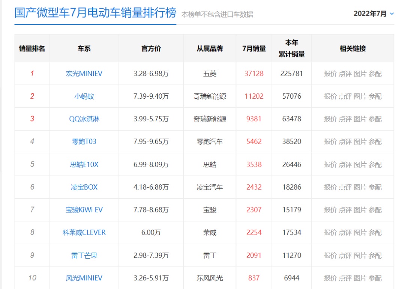The width and height of the screenshot is (405, 289).
Task: Open the QQ冰淇淋 car series link
Action: (x=84, y=119)
